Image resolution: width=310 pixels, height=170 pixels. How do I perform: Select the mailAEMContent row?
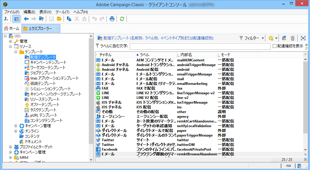[x=199, y=60]
